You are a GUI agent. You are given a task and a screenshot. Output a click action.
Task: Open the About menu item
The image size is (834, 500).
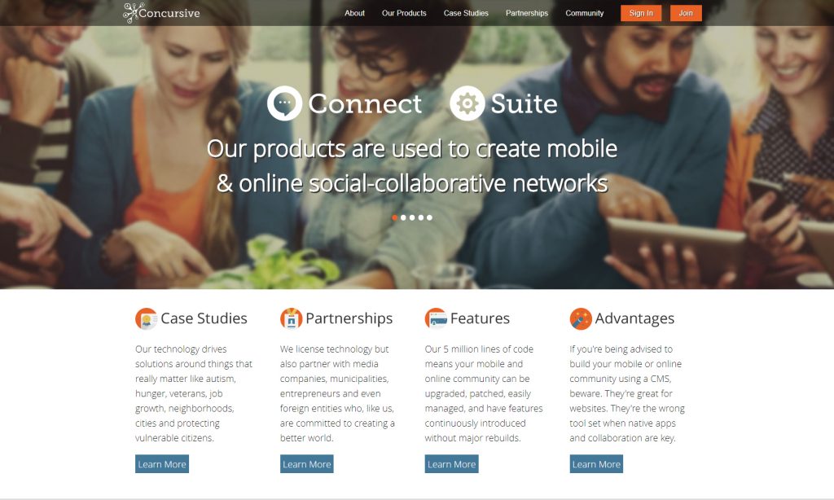point(354,13)
